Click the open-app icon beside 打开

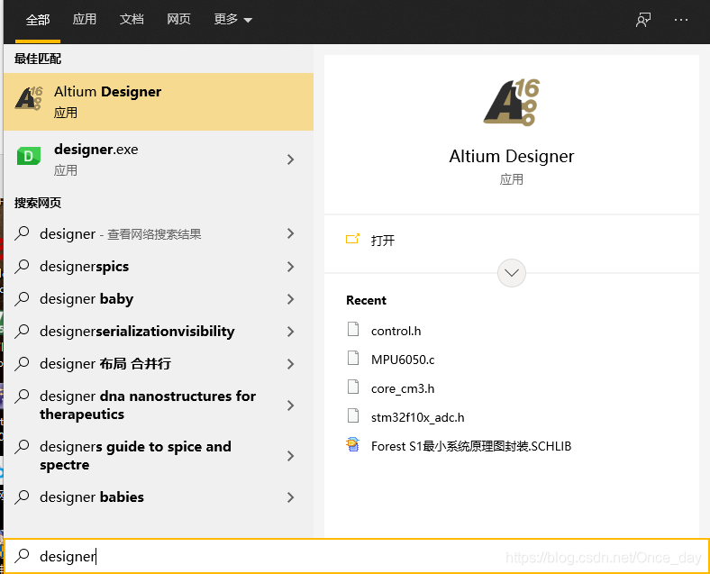click(352, 239)
